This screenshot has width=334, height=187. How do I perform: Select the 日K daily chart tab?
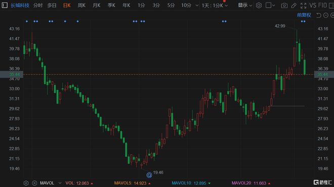coord(67,6)
